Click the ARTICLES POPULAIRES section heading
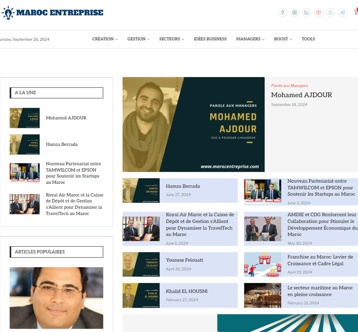358x332 pixels. tap(56, 252)
